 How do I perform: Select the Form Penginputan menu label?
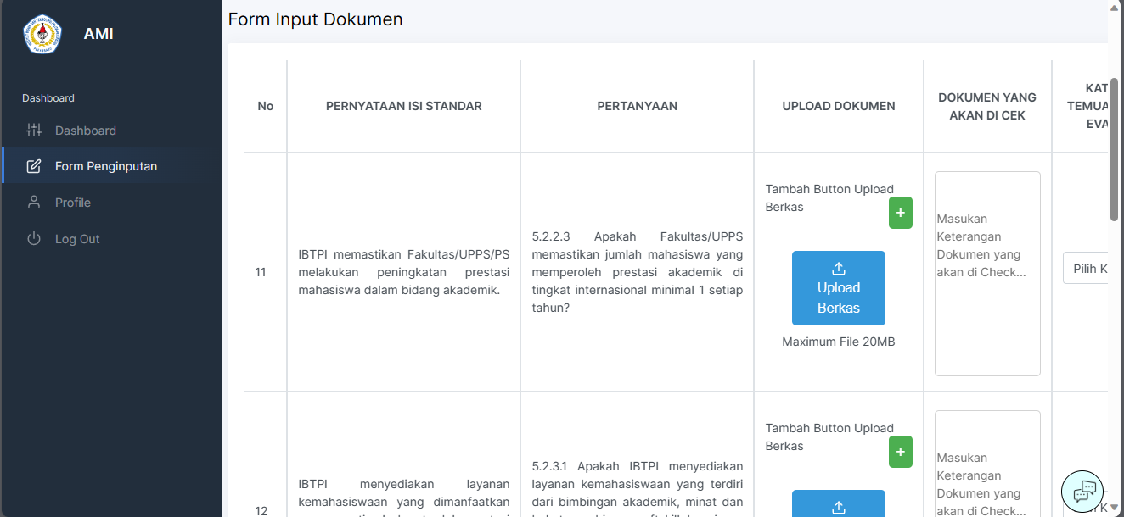106,166
